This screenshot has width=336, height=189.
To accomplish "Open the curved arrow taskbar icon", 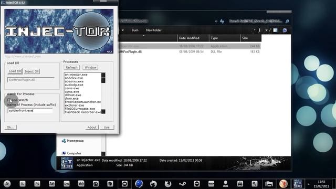I will click(x=153, y=184).
